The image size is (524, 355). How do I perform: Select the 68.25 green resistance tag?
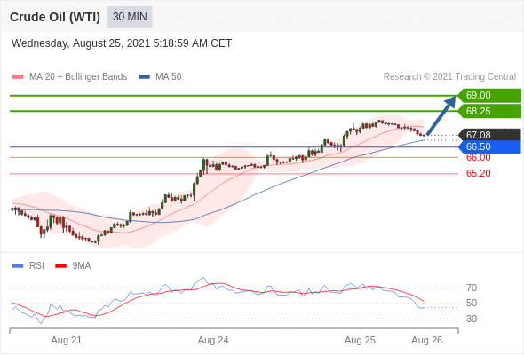tap(489, 111)
